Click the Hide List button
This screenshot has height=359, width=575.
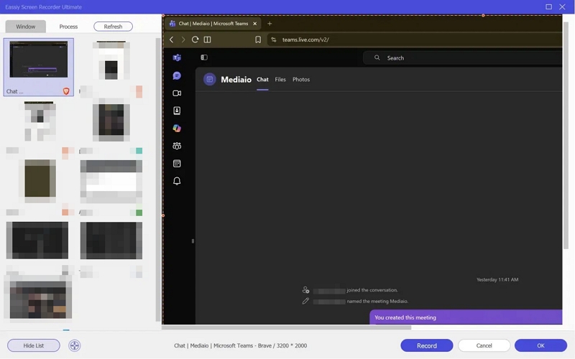click(x=34, y=345)
